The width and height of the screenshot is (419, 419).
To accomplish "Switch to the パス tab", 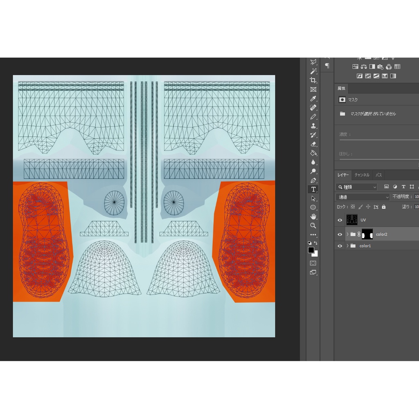I will pyautogui.click(x=378, y=175).
